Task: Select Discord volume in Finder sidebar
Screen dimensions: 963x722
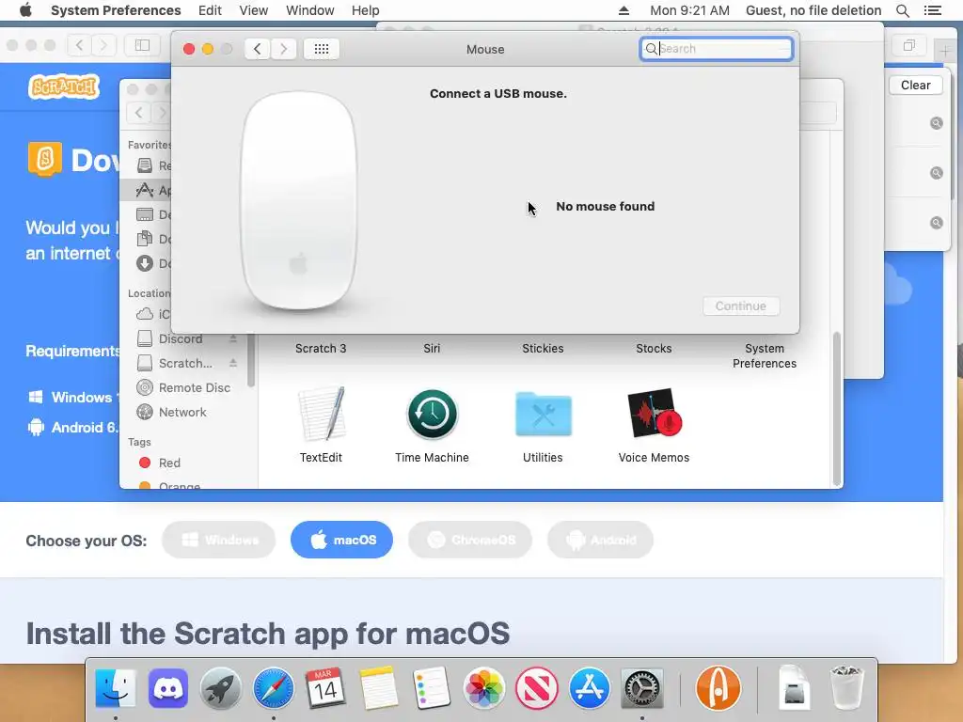Action: pyautogui.click(x=180, y=338)
